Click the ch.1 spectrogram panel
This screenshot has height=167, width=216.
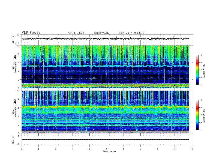coord(105,67)
